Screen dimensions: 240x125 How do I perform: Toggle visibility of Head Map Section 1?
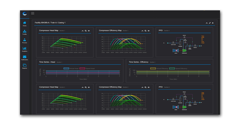pyautogui.click(x=89, y=31)
